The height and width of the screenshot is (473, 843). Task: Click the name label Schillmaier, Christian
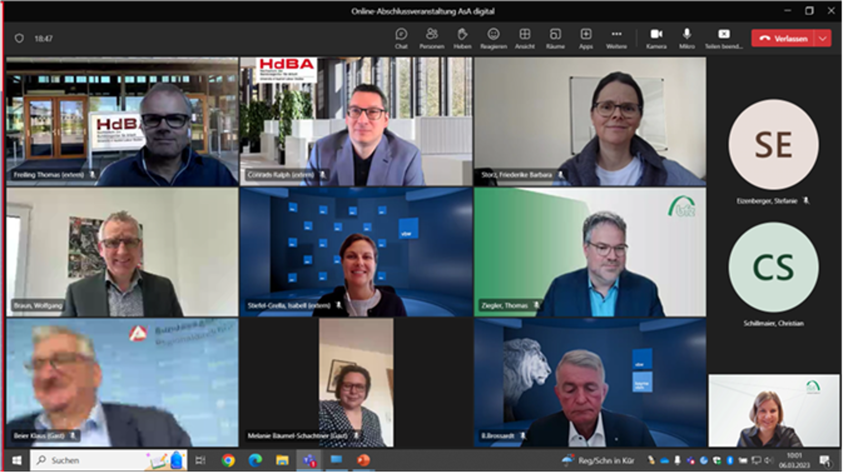[773, 323]
